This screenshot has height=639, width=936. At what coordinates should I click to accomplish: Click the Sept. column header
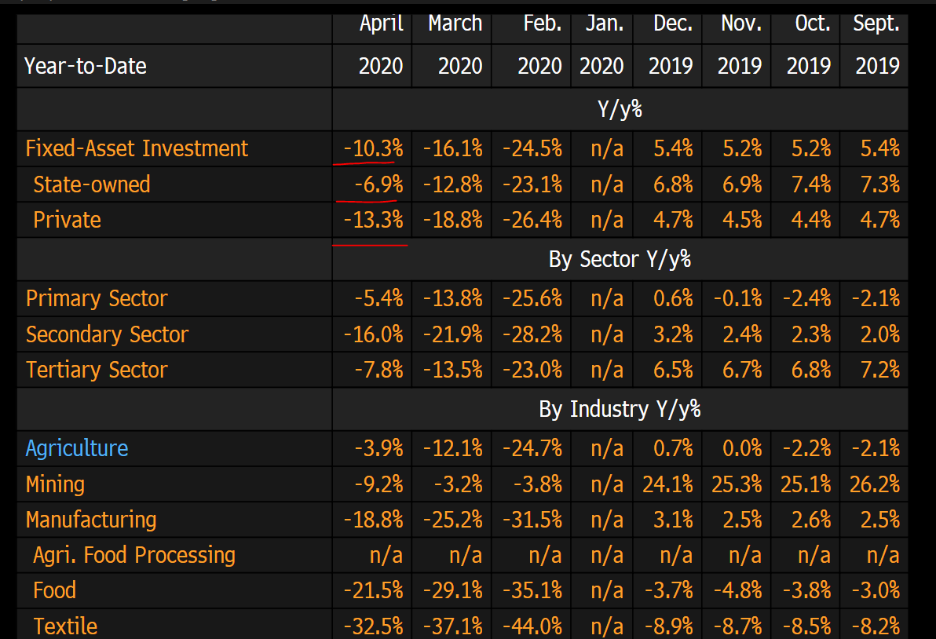[876, 24]
